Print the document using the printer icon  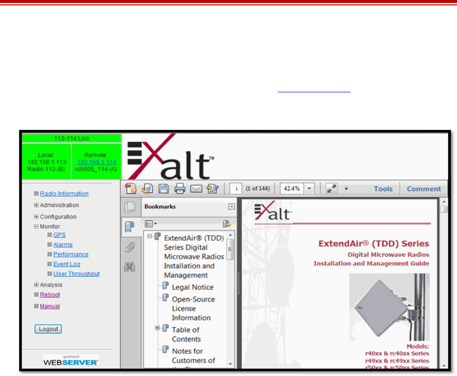click(x=180, y=188)
